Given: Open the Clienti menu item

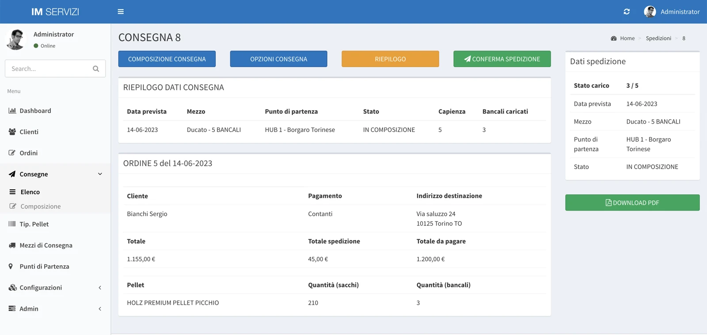Looking at the screenshot, I should (x=55, y=132).
